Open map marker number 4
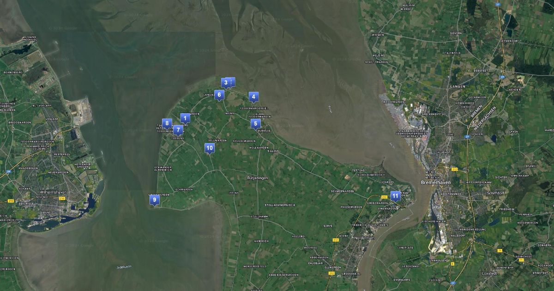 [x=253, y=97]
